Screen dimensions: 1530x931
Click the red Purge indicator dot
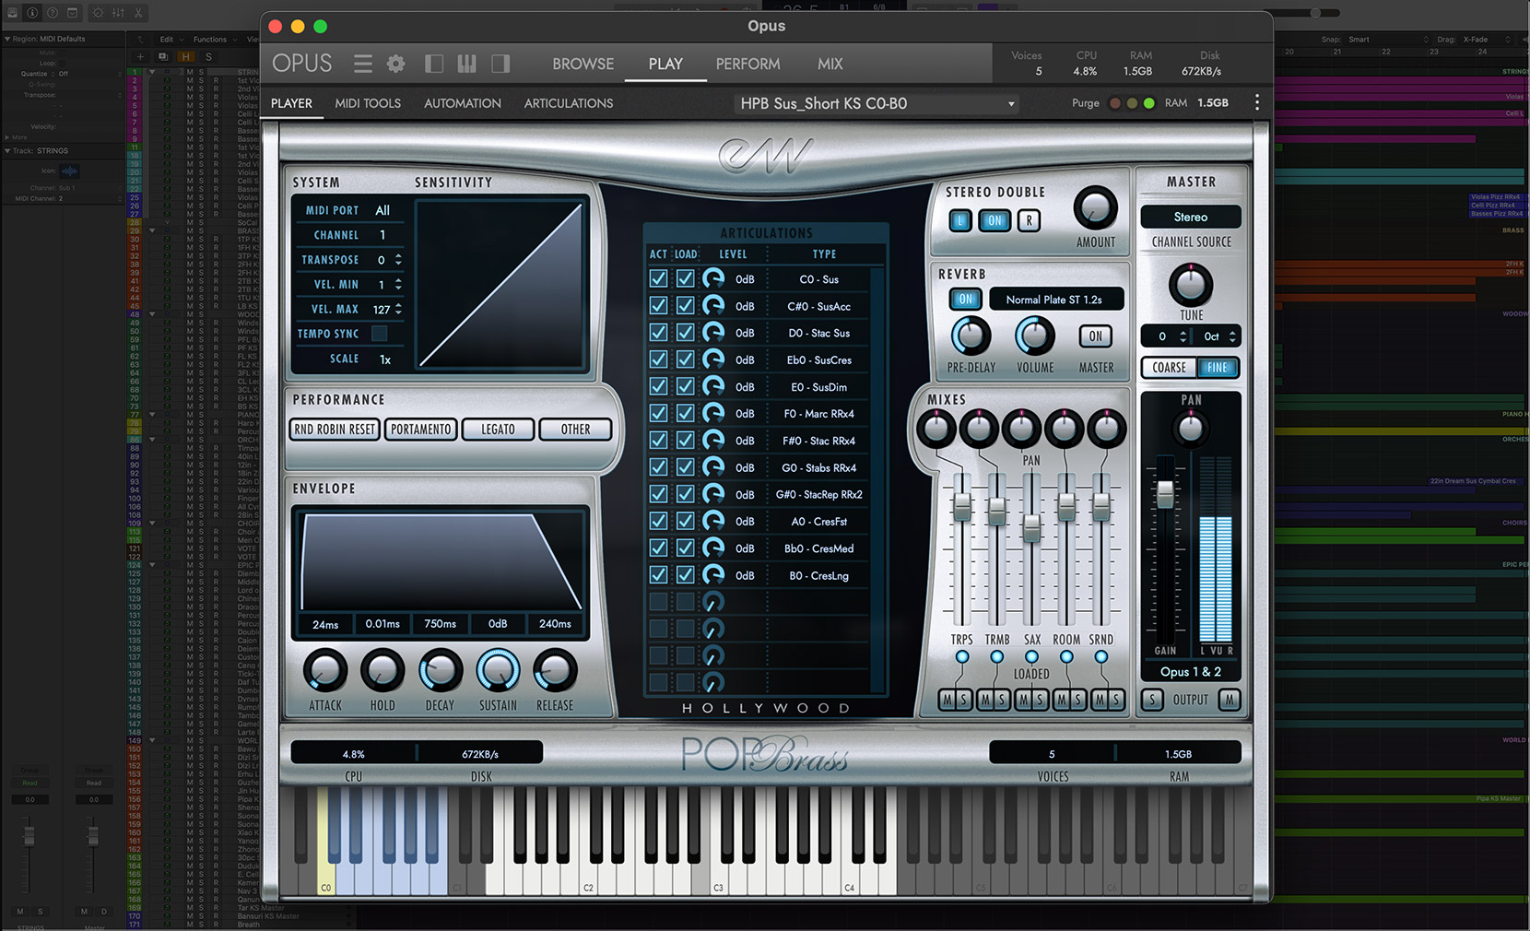tap(1115, 103)
